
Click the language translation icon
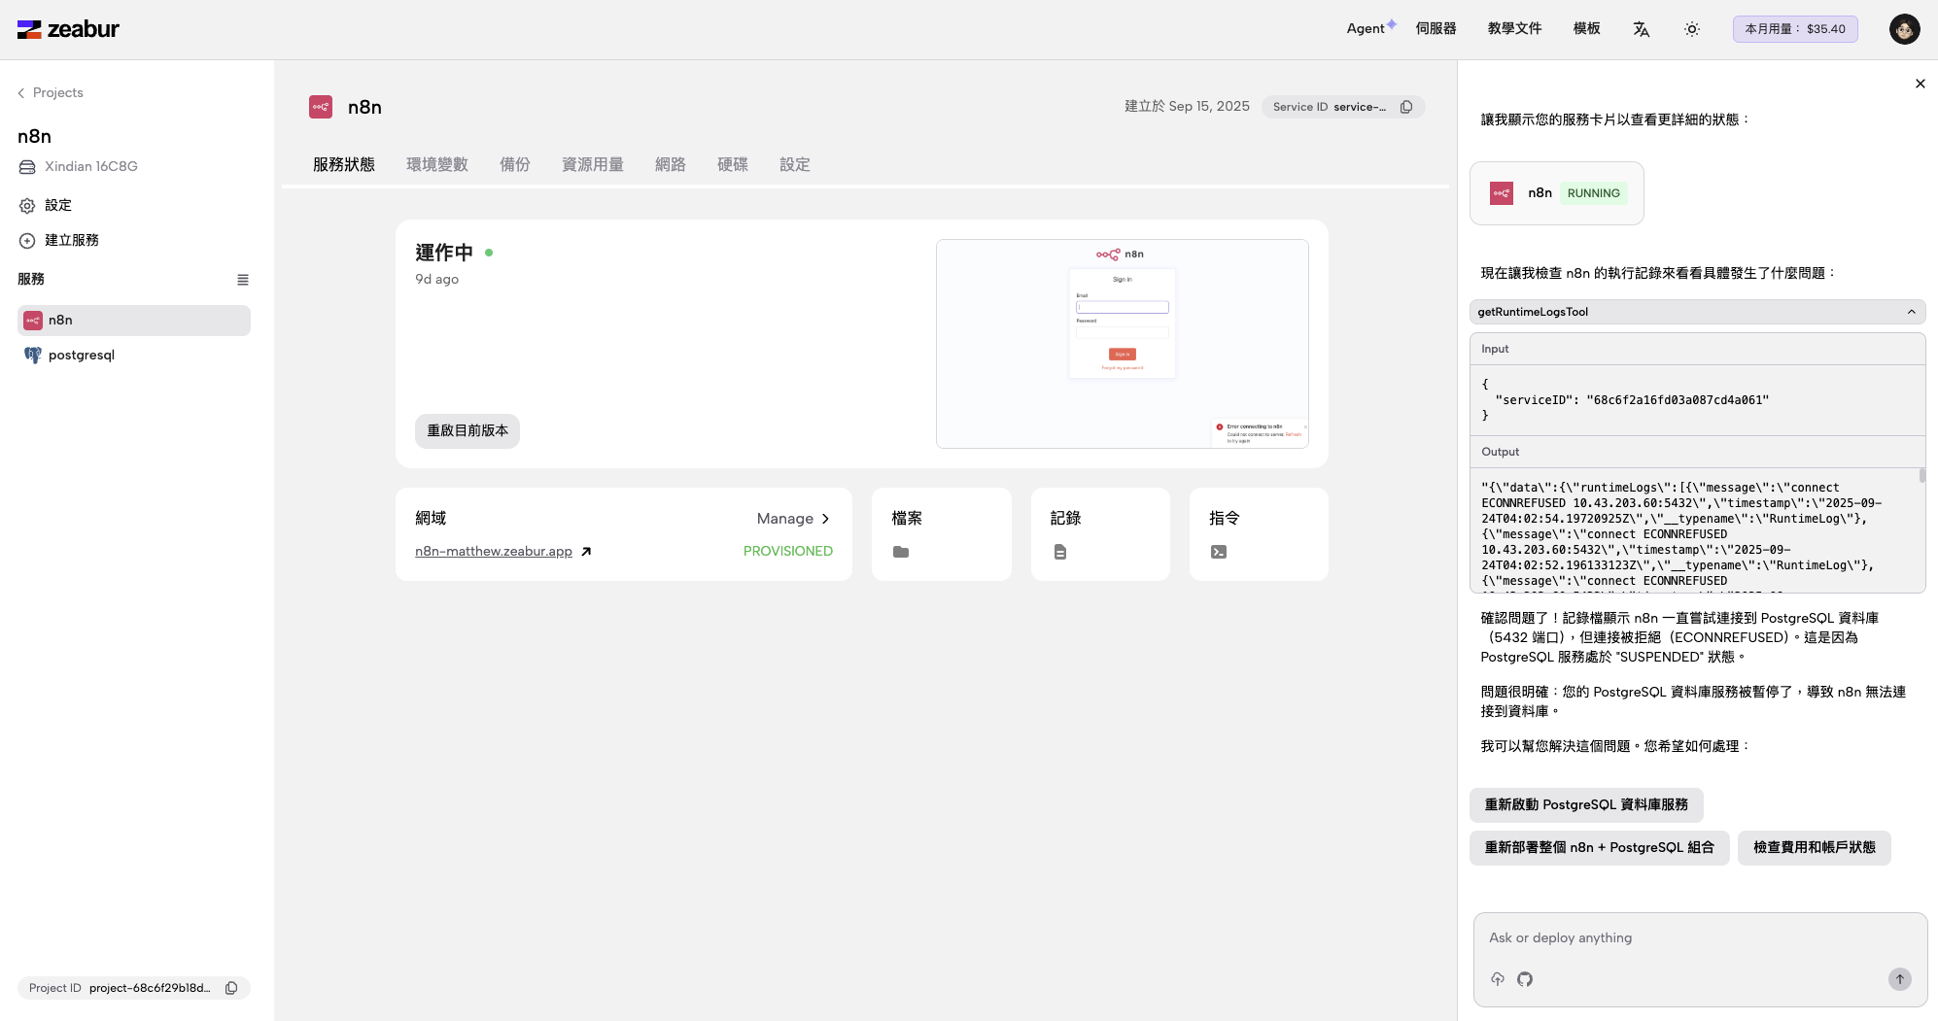click(x=1641, y=29)
